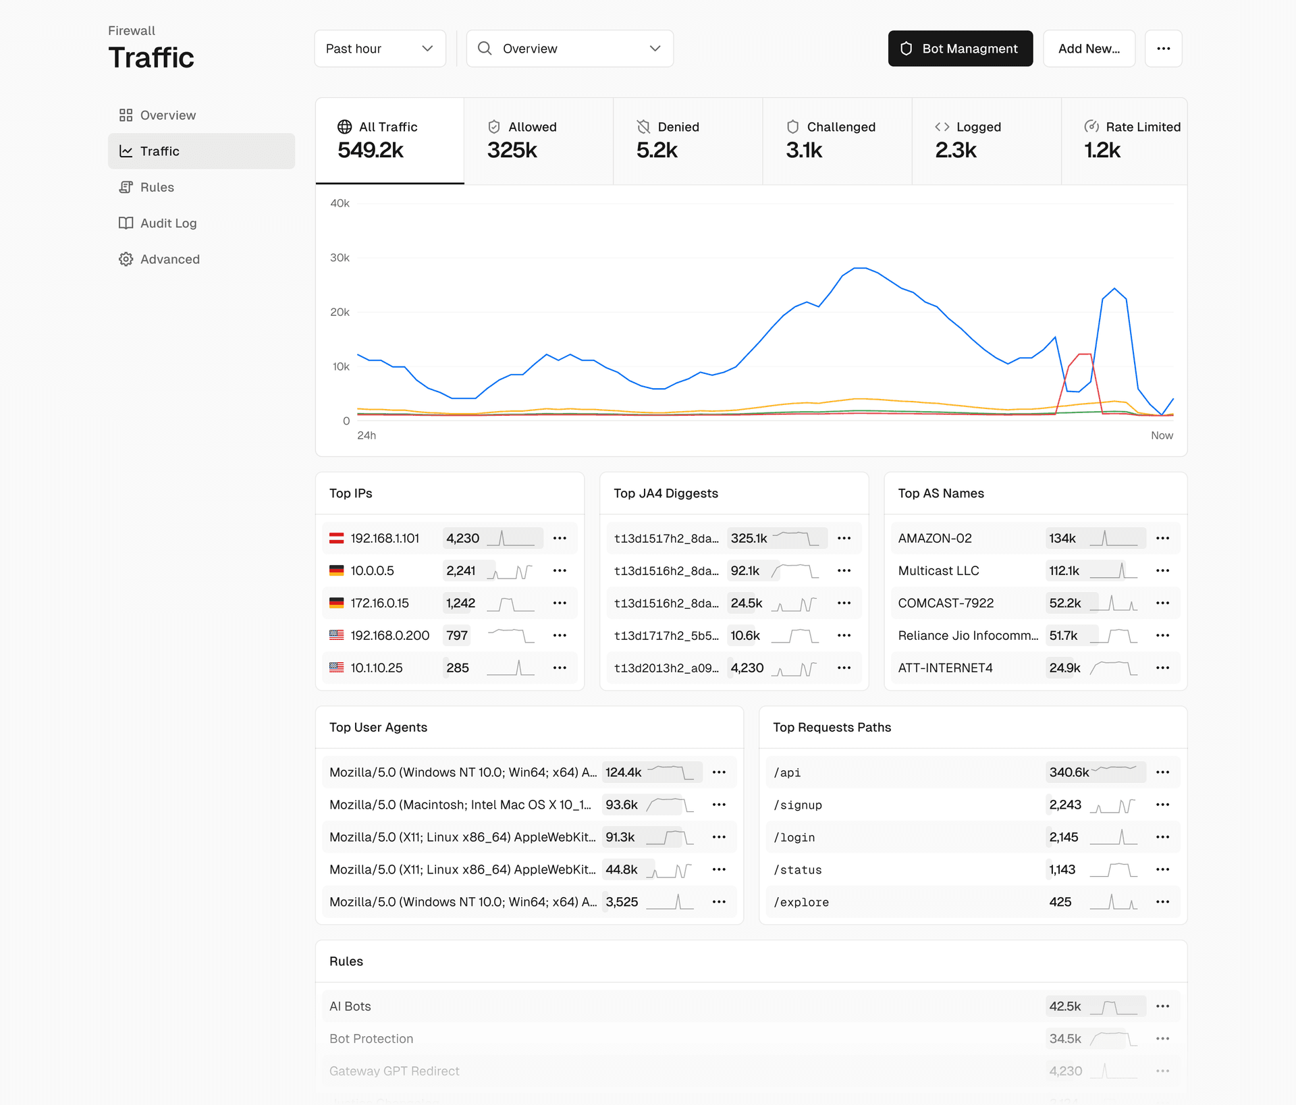This screenshot has width=1296, height=1105.
Task: Click the Bot Managment button
Action: [x=960, y=49]
